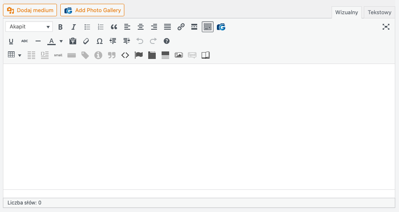Screen dimensions: 399x212
Task: Click inside the empty editor content area
Action: coord(199,127)
